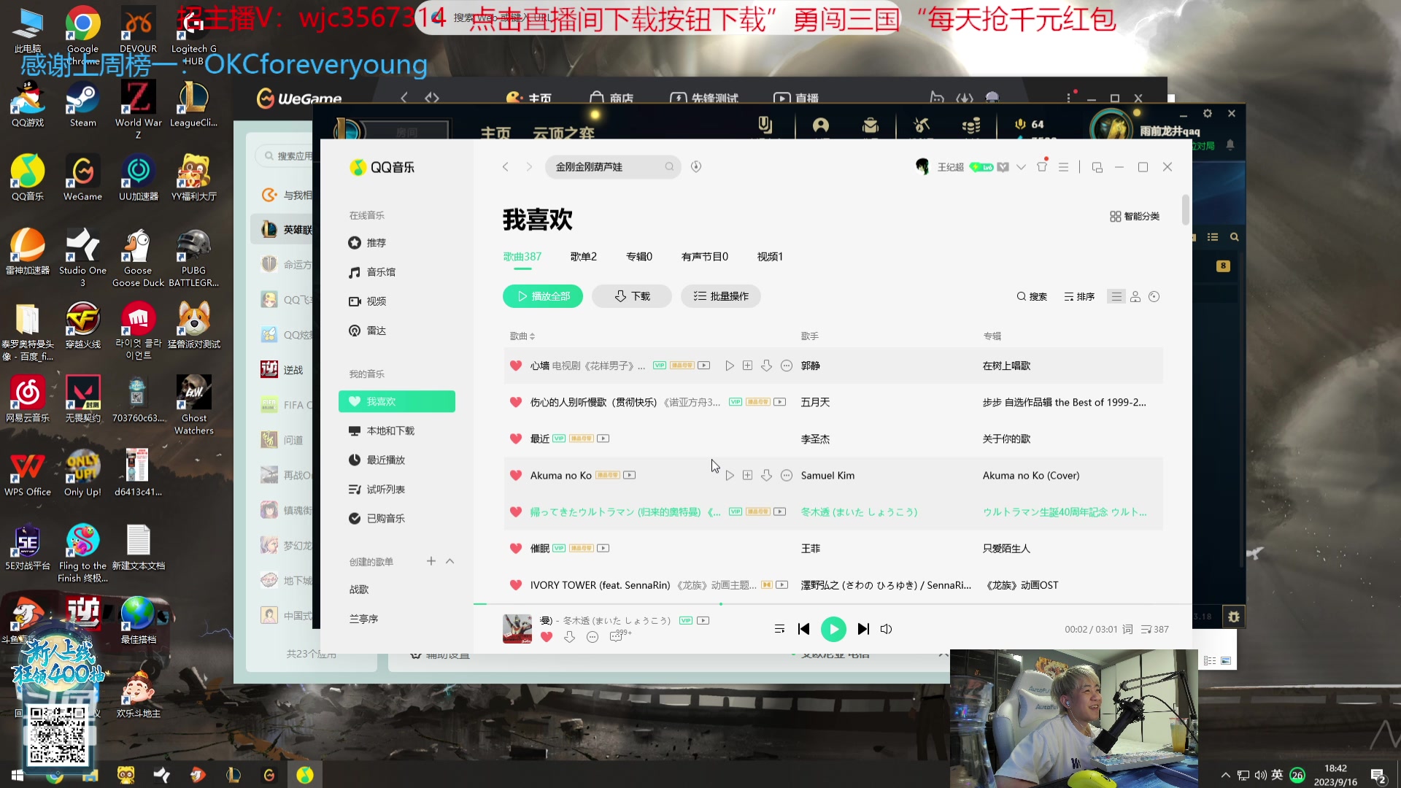Open 本地和下载 in the sidebar
The image size is (1401, 788).
tap(390, 430)
